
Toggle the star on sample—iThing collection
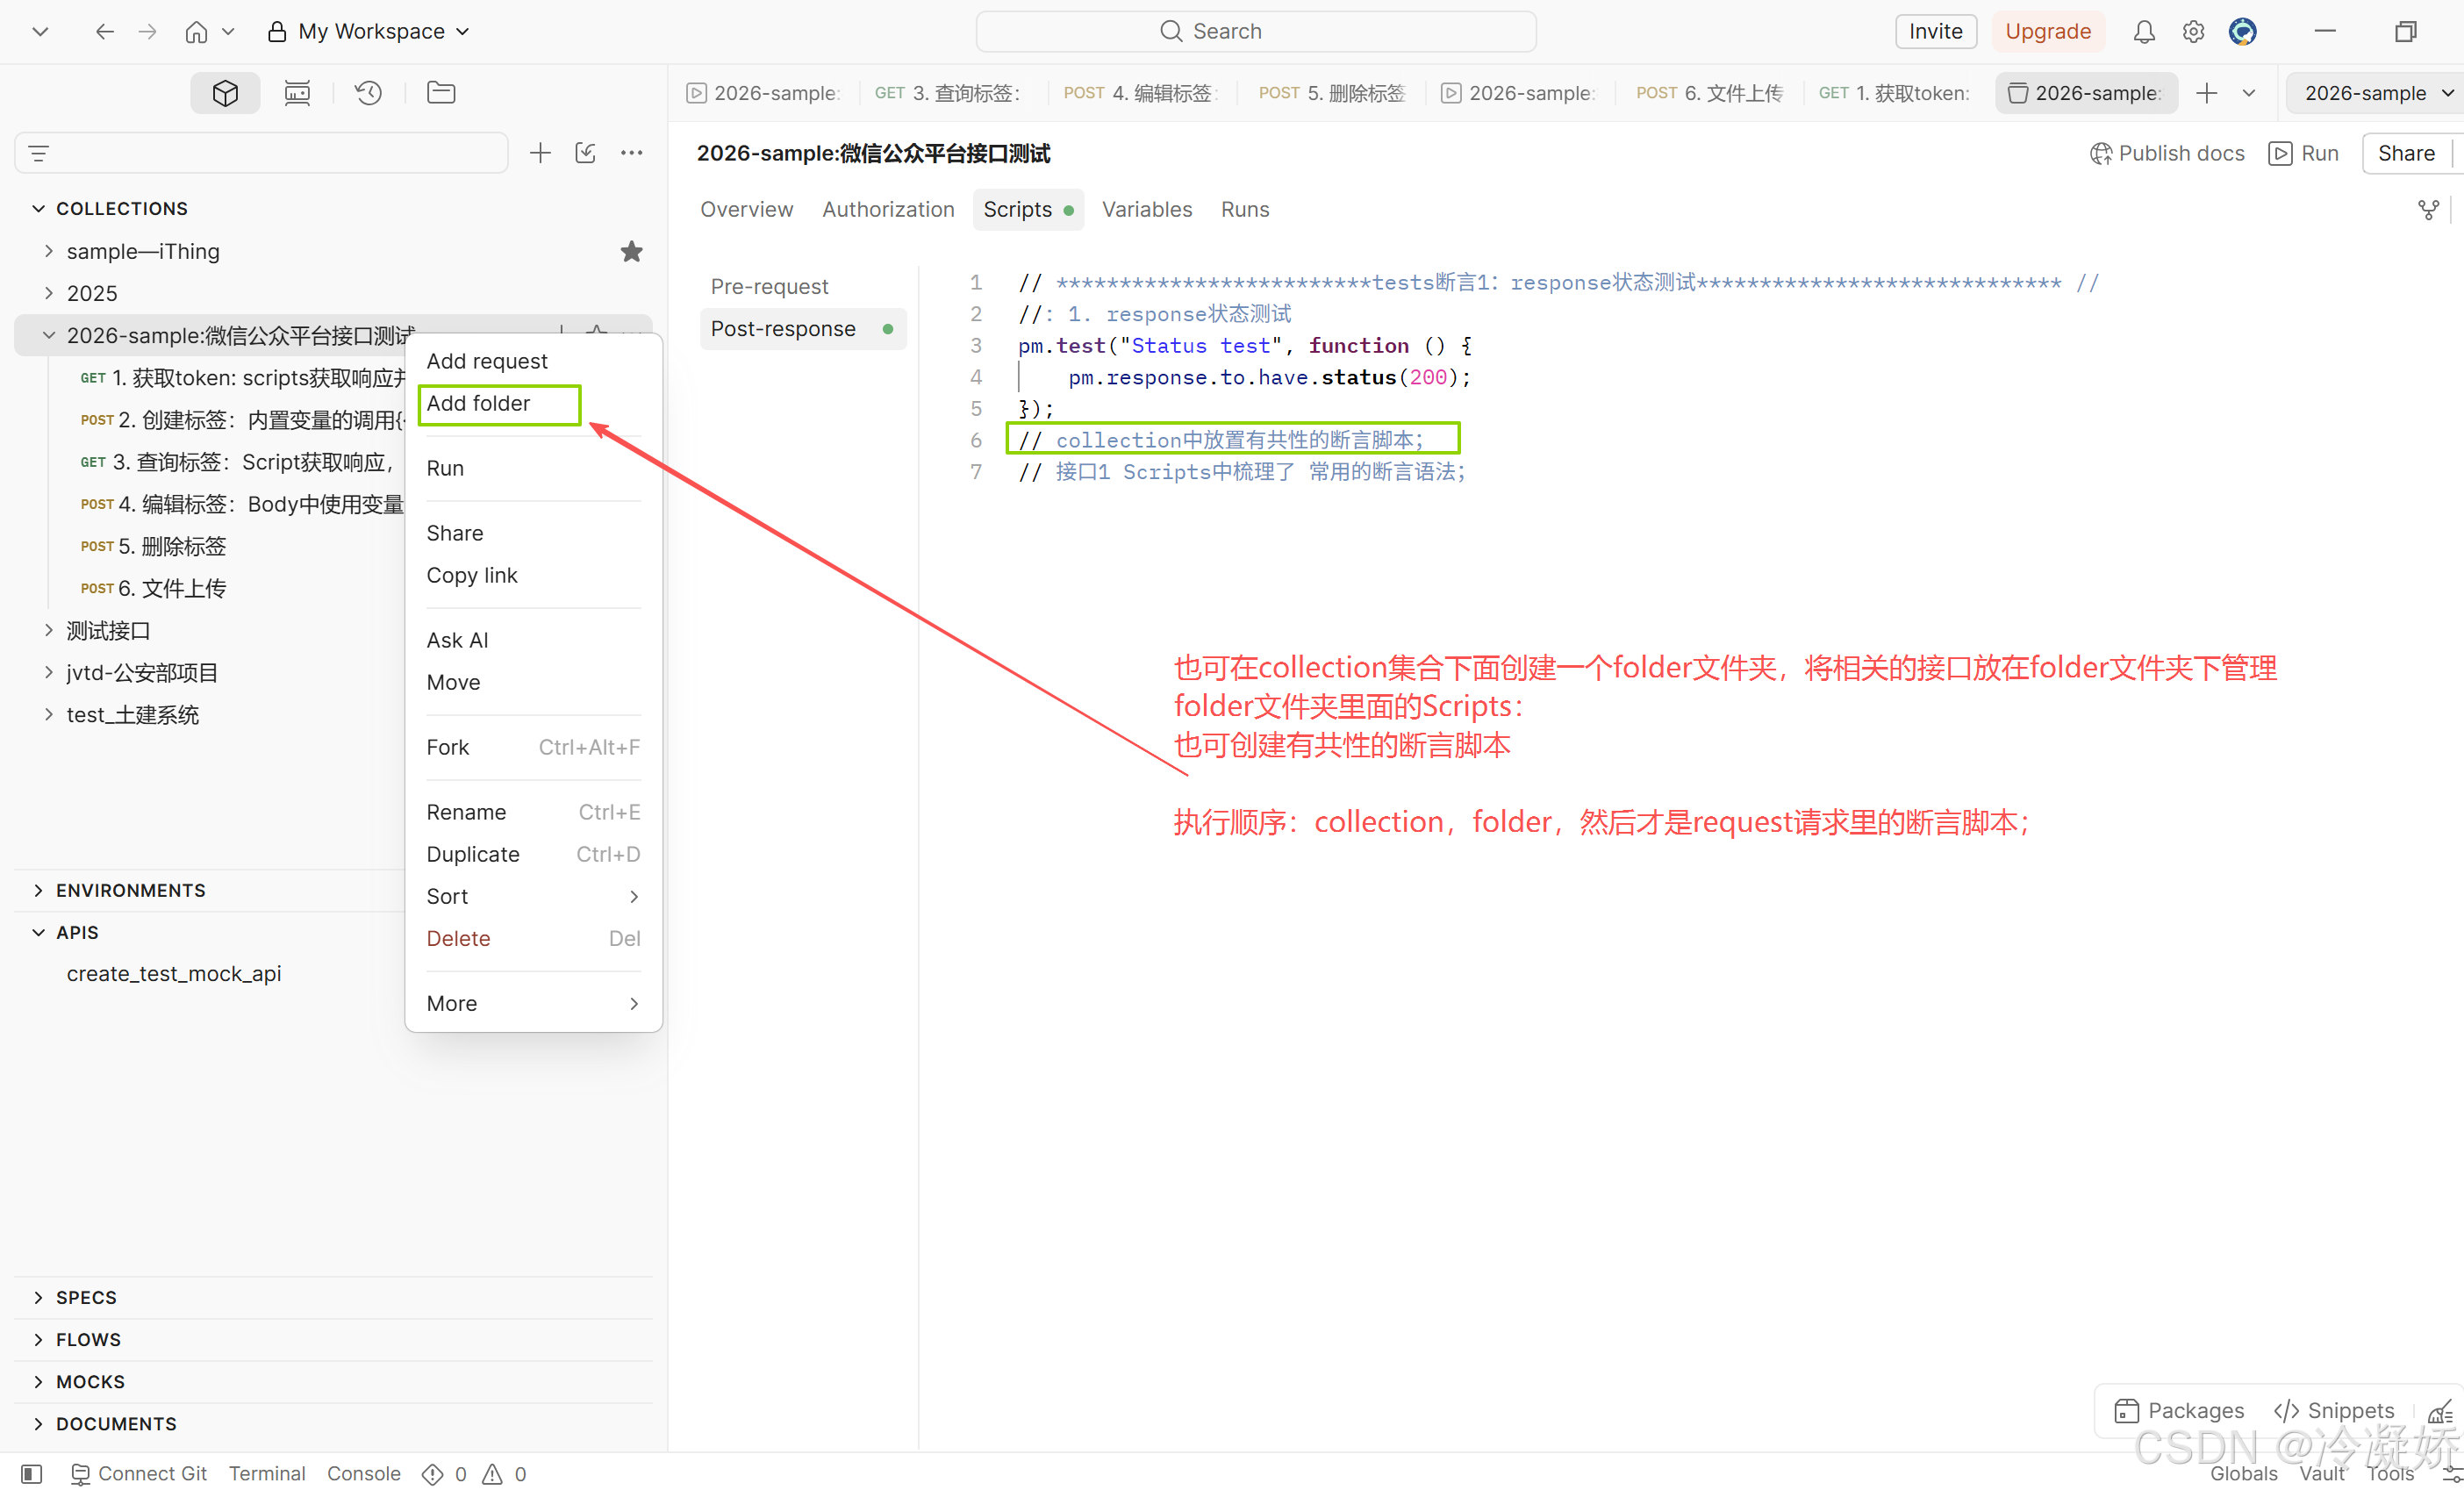[x=631, y=252]
